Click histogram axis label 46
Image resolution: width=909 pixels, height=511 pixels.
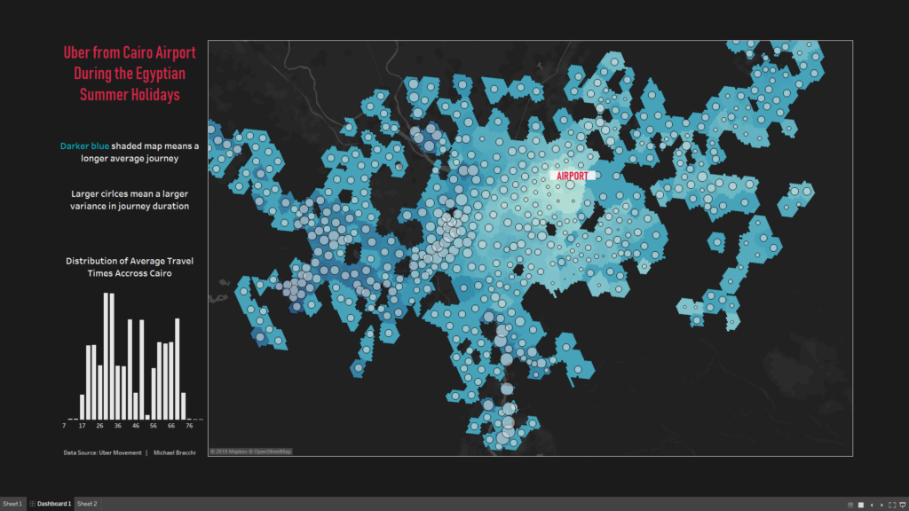136,426
